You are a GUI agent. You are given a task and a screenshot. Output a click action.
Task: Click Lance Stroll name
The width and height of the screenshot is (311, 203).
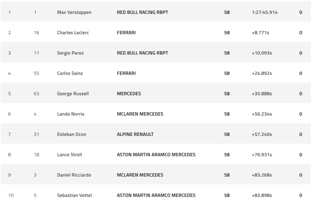[70, 155]
